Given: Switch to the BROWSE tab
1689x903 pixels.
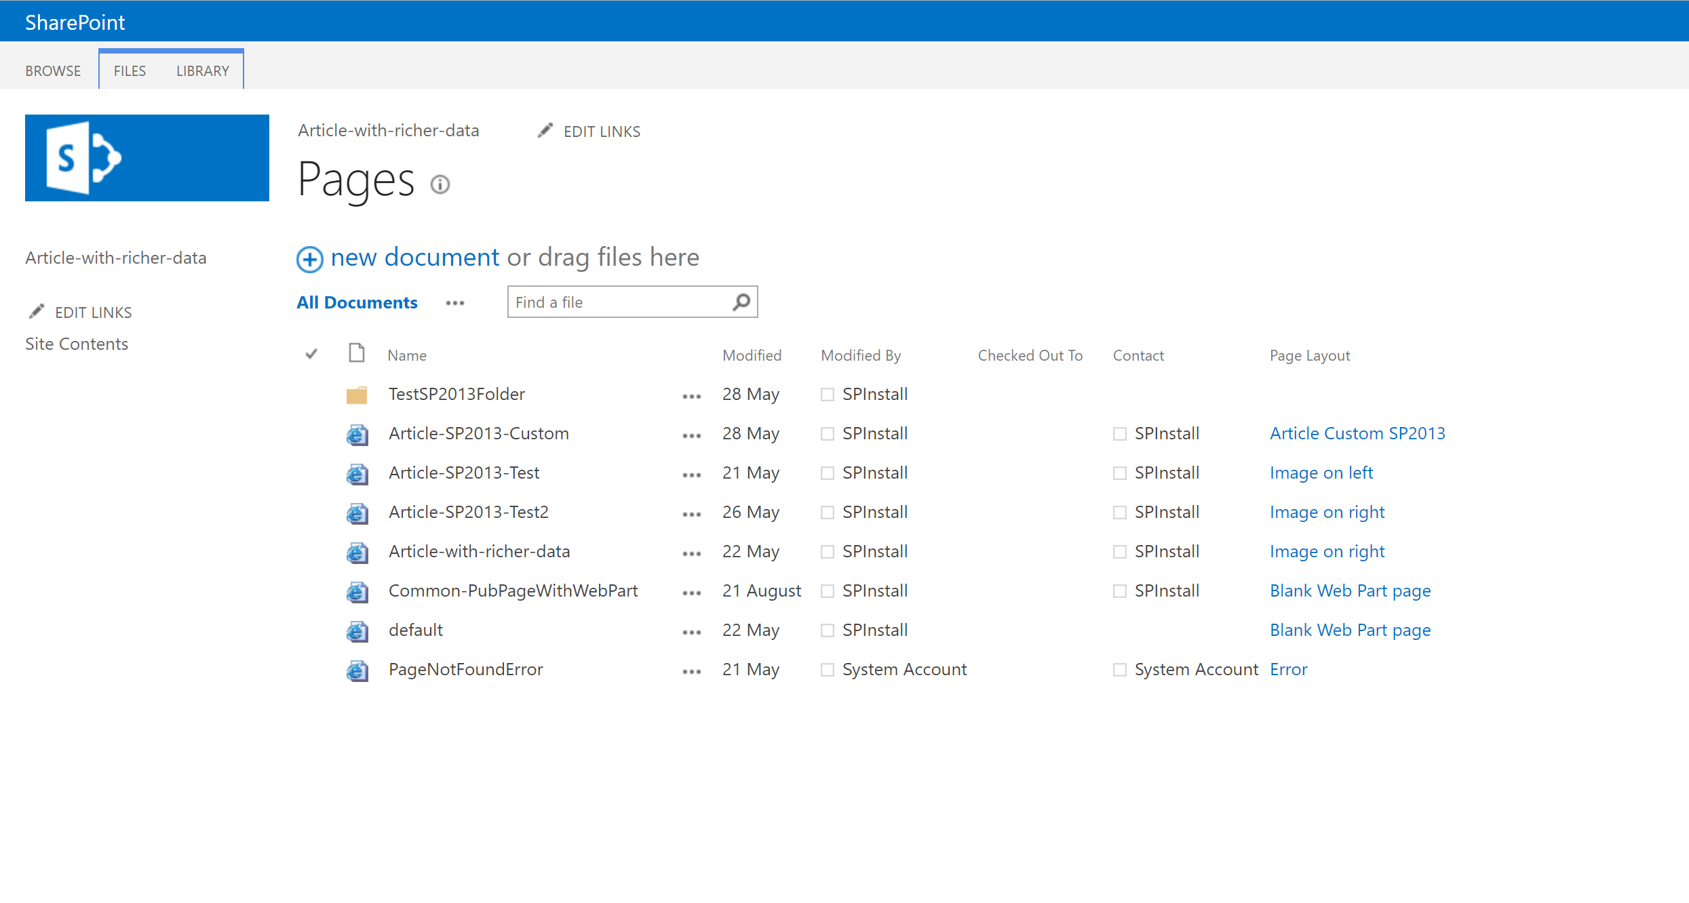Looking at the screenshot, I should [x=52, y=70].
